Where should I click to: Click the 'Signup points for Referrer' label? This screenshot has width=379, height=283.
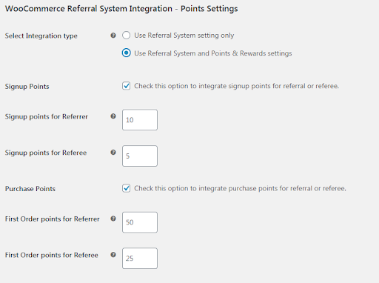tap(47, 117)
